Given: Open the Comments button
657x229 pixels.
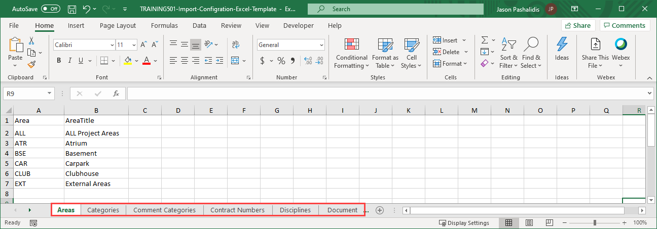Looking at the screenshot, I should pos(625,25).
